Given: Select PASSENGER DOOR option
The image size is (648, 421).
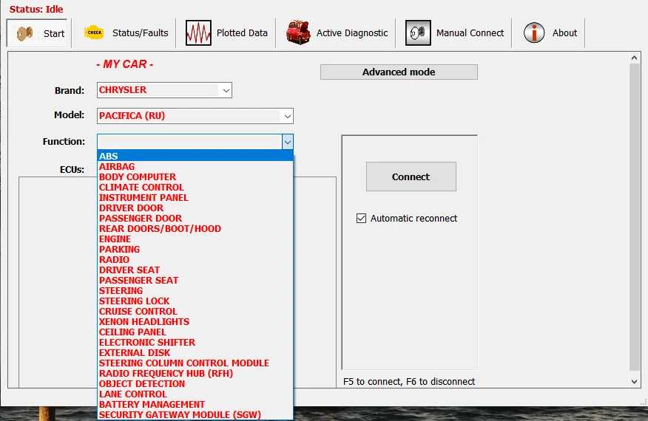Looking at the screenshot, I should click(195, 219).
